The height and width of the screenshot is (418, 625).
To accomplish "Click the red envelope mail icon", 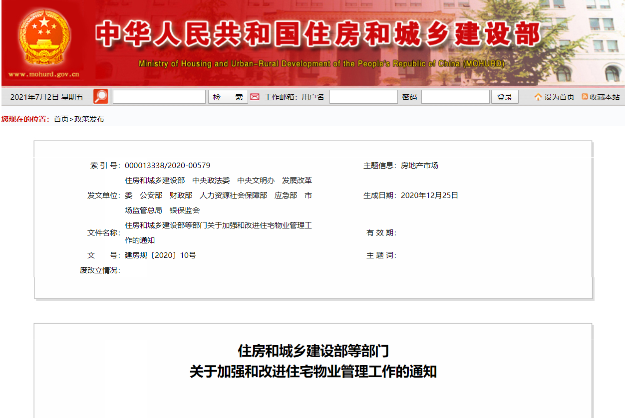I will tap(255, 97).
